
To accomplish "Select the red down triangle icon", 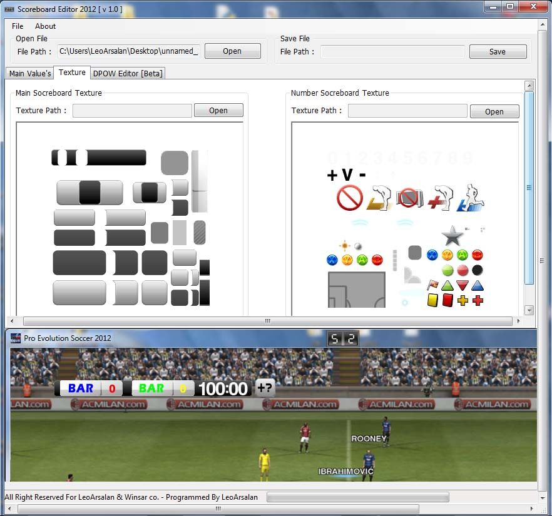I will pos(463,285).
